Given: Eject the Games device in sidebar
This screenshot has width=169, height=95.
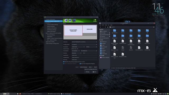Looking at the screenshot, I should (110, 36).
